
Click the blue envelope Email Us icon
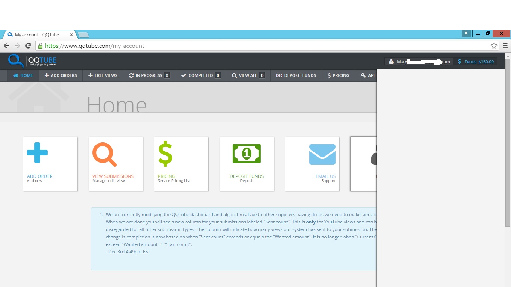(x=322, y=154)
